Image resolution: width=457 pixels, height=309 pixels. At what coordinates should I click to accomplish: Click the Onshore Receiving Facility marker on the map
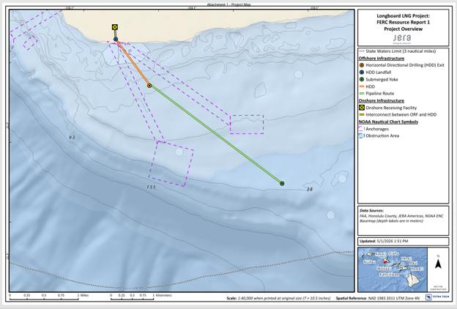point(115,27)
